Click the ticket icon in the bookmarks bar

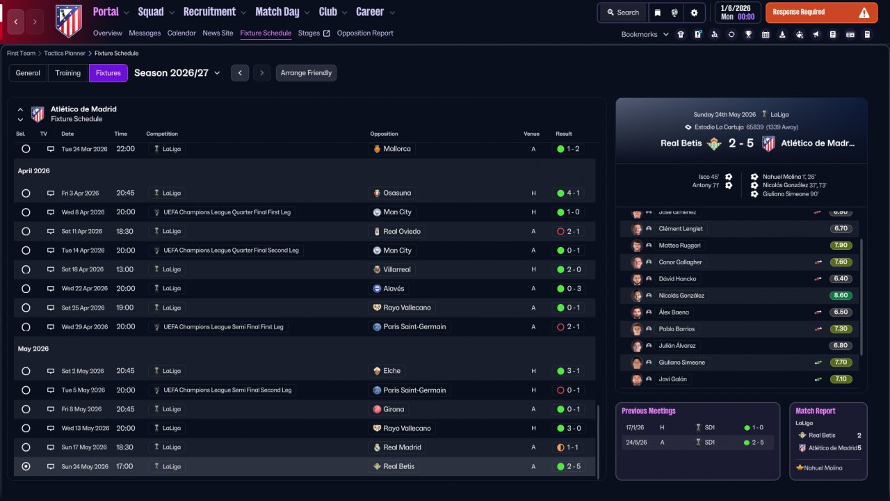pyautogui.click(x=850, y=34)
